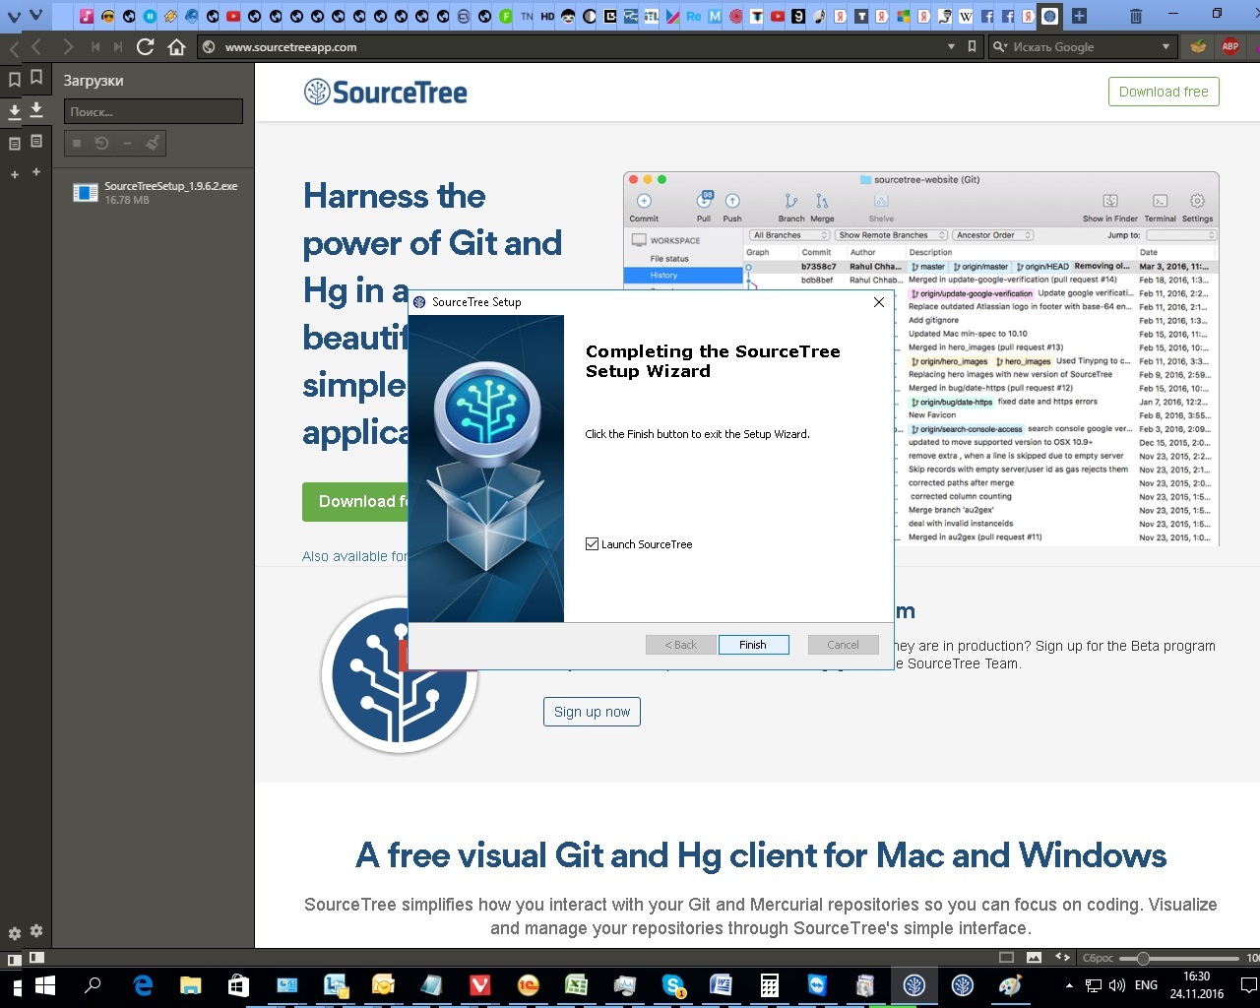Open Skype from the taskbar
The width and height of the screenshot is (1260, 1008).
click(673, 985)
